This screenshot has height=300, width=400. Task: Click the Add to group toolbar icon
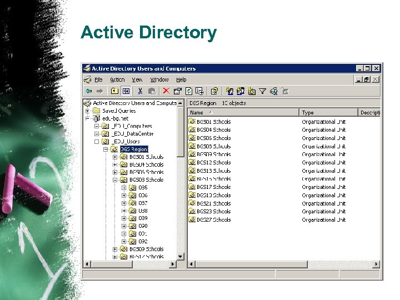(284, 91)
